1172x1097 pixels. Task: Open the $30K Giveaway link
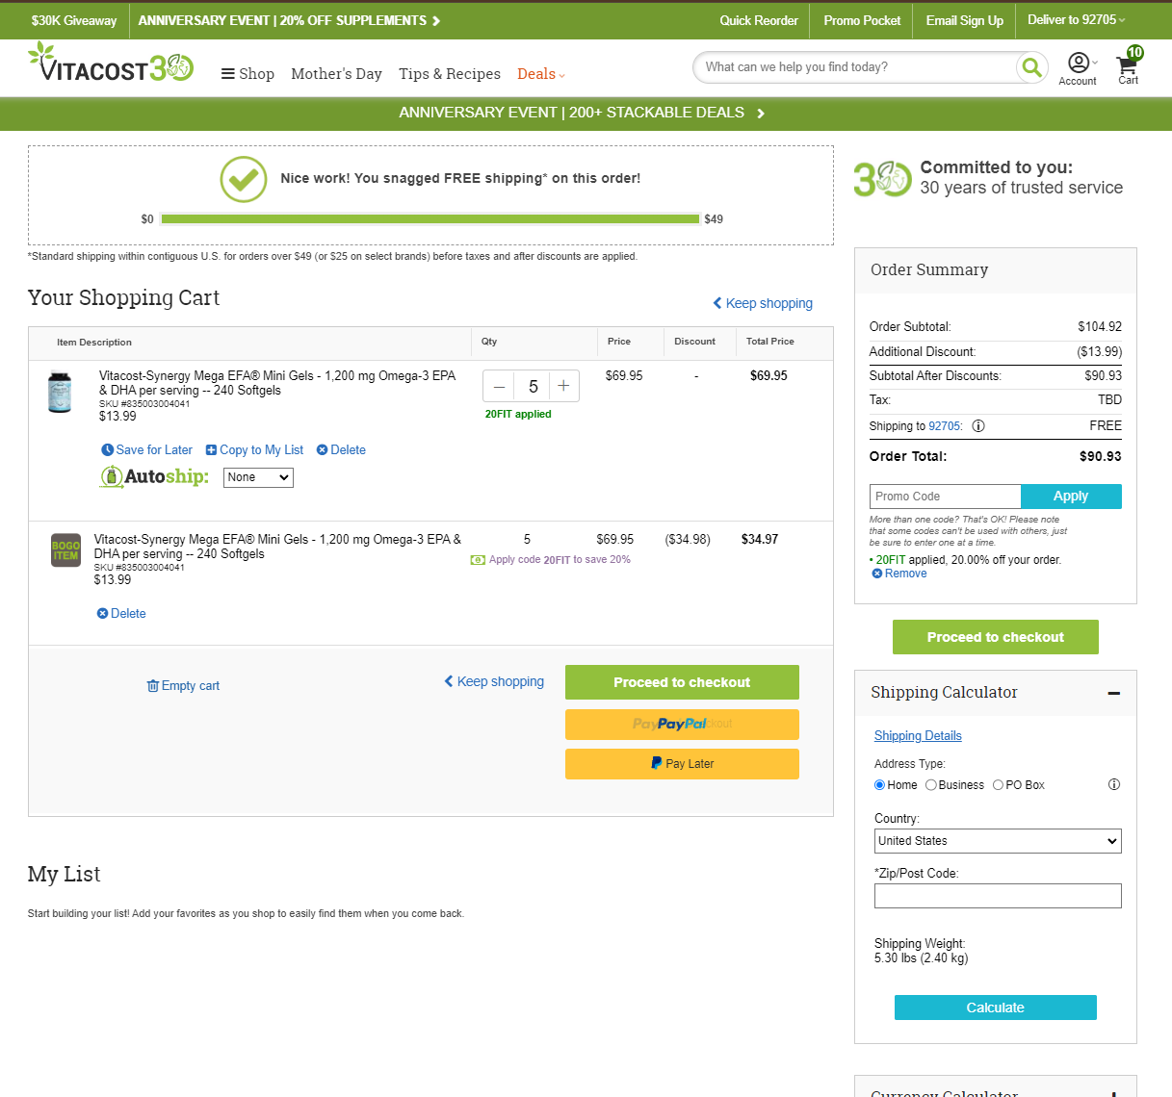pyautogui.click(x=74, y=20)
